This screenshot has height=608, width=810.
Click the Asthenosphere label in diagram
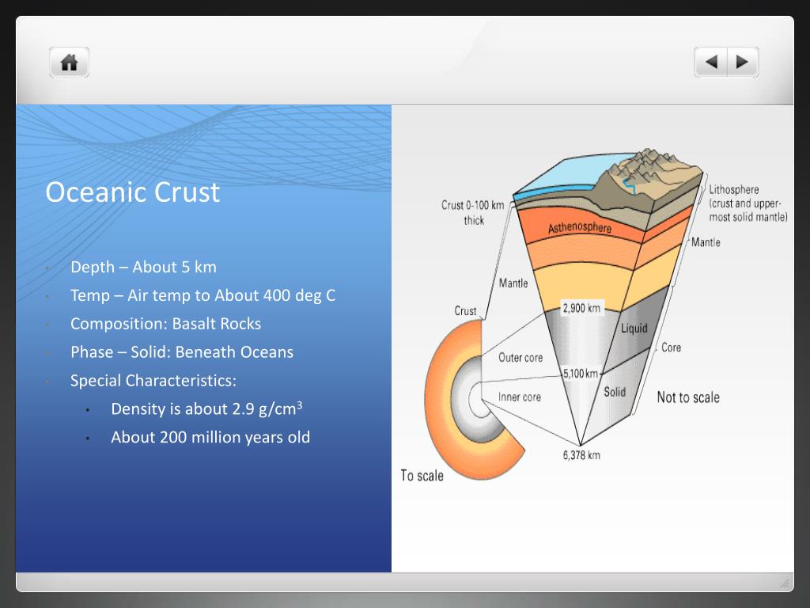pyautogui.click(x=580, y=227)
